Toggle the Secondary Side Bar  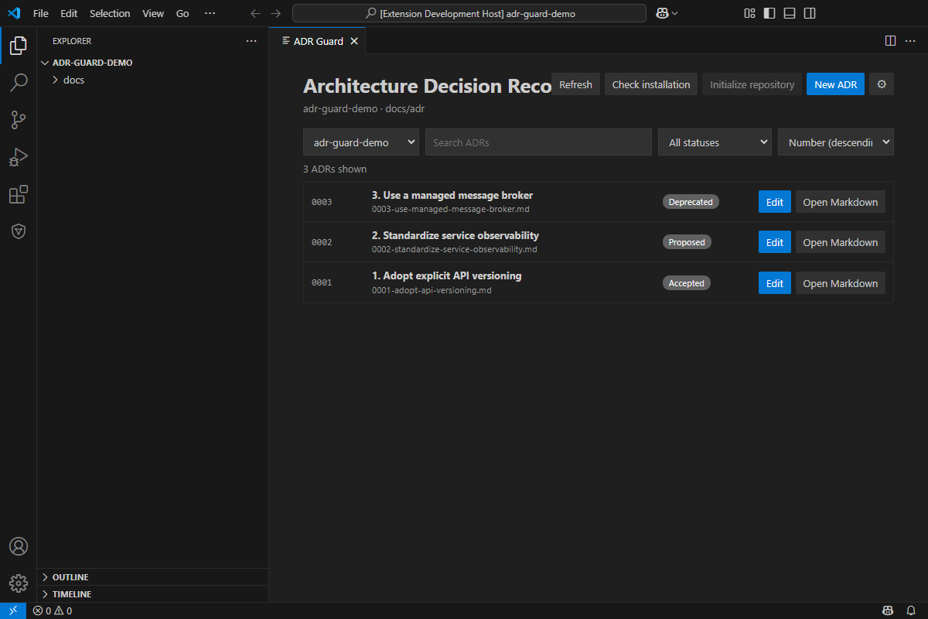810,13
